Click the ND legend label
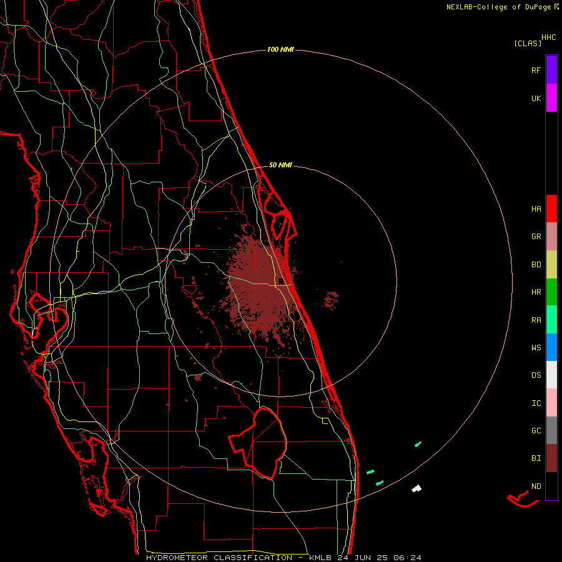Image resolution: width=562 pixels, height=562 pixels. [536, 486]
